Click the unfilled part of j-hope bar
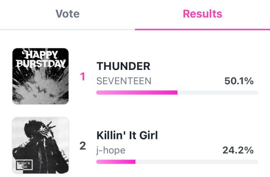This screenshot has height=177, width=270. coord(197,162)
